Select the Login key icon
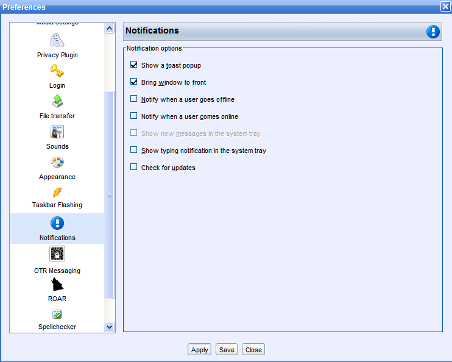452x362 pixels. (x=57, y=71)
